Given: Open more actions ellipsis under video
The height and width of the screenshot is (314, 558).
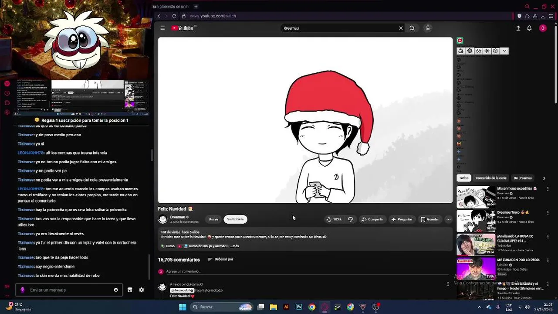Looking at the screenshot, I should [448, 219].
